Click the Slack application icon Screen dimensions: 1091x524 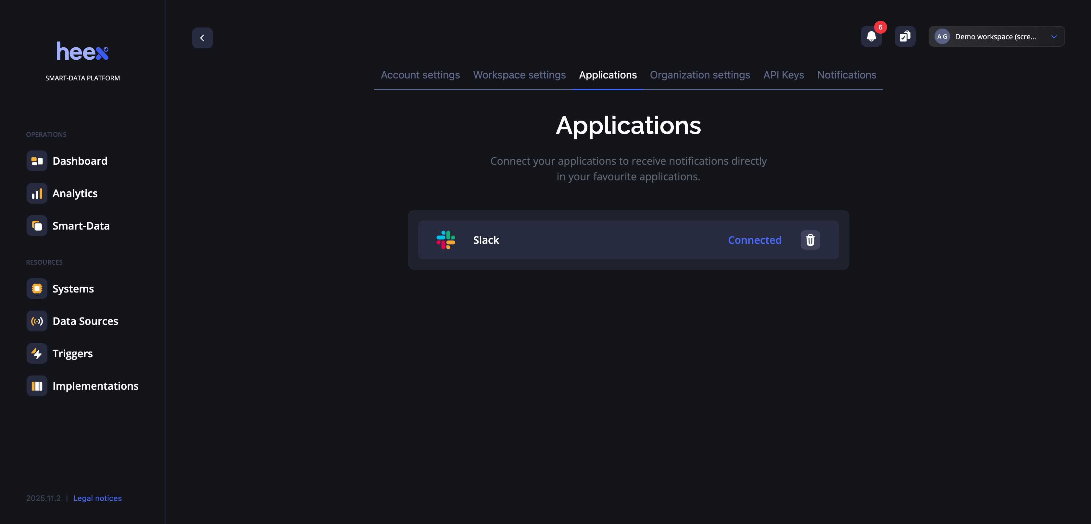[x=446, y=240]
